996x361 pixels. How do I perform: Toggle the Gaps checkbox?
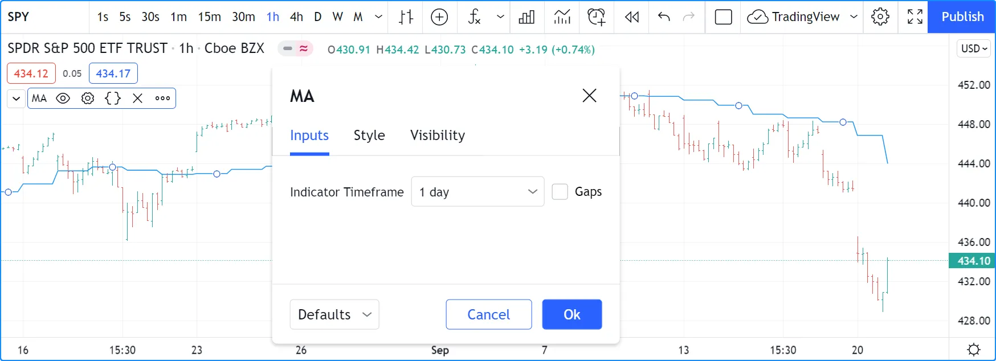[x=560, y=192]
